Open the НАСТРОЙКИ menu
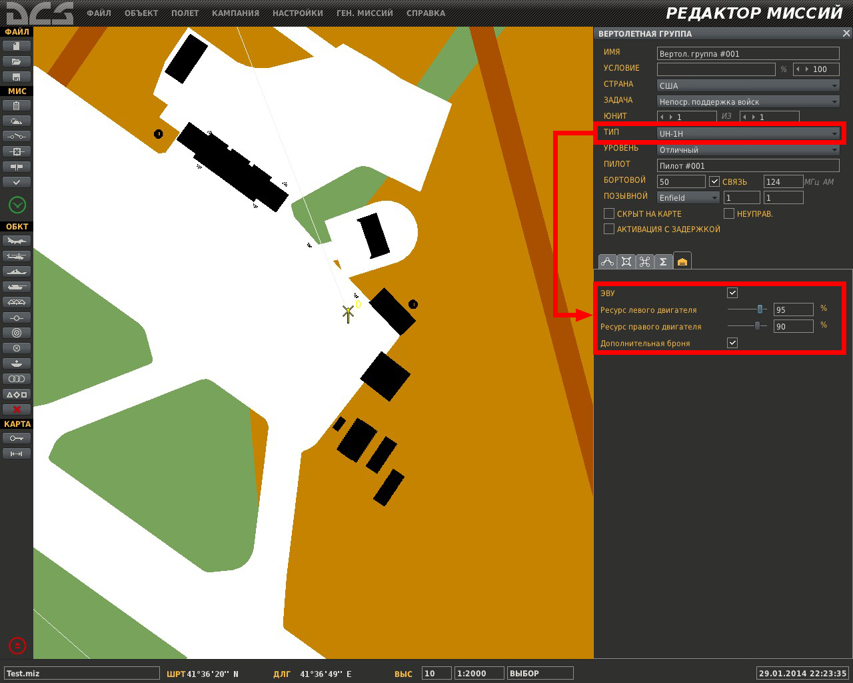This screenshot has width=853, height=683. tap(298, 13)
